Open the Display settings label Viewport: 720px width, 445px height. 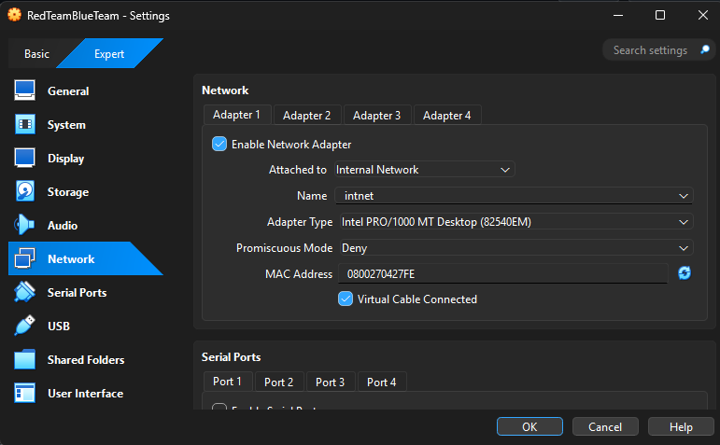pyautogui.click(x=65, y=159)
